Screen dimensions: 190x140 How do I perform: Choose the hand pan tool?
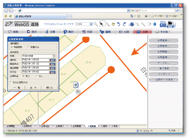click(x=113, y=24)
